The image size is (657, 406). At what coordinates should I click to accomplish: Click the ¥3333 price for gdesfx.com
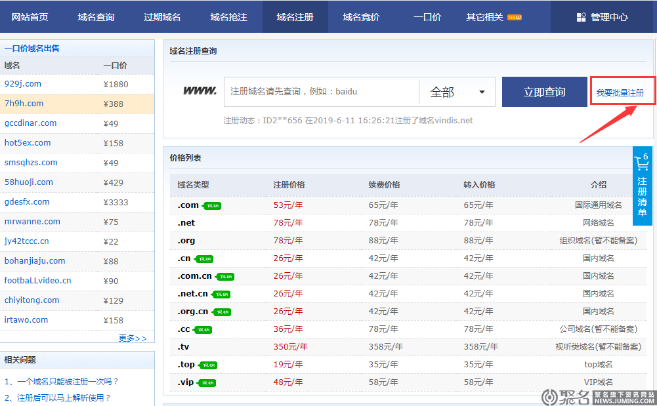coord(116,202)
